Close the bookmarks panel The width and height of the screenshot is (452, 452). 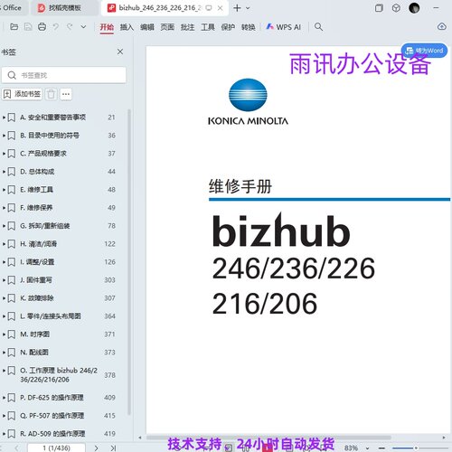(x=120, y=52)
